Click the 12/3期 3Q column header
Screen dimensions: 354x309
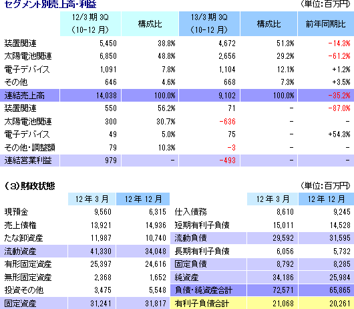click(91, 23)
